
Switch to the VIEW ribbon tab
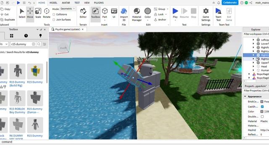[x=87, y=3]
